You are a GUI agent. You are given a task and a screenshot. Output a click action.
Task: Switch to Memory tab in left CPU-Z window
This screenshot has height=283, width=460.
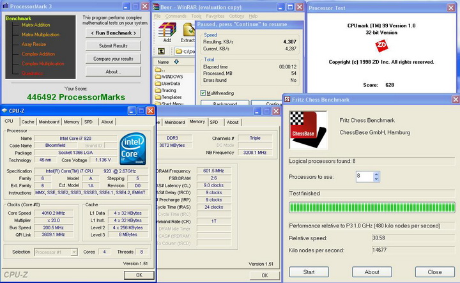(72, 122)
